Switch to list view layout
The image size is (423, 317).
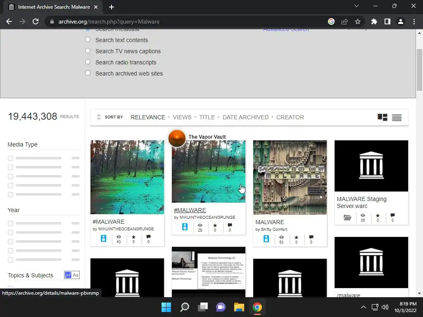click(x=397, y=118)
